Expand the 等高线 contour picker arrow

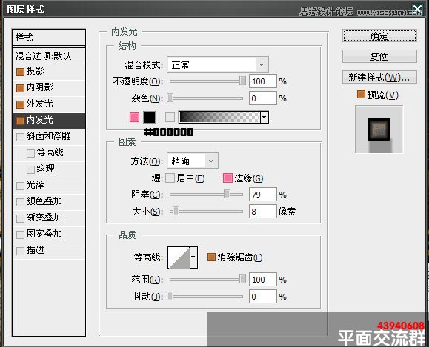[193, 257]
